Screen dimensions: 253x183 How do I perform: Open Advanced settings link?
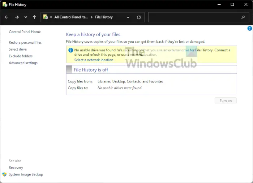(23, 63)
